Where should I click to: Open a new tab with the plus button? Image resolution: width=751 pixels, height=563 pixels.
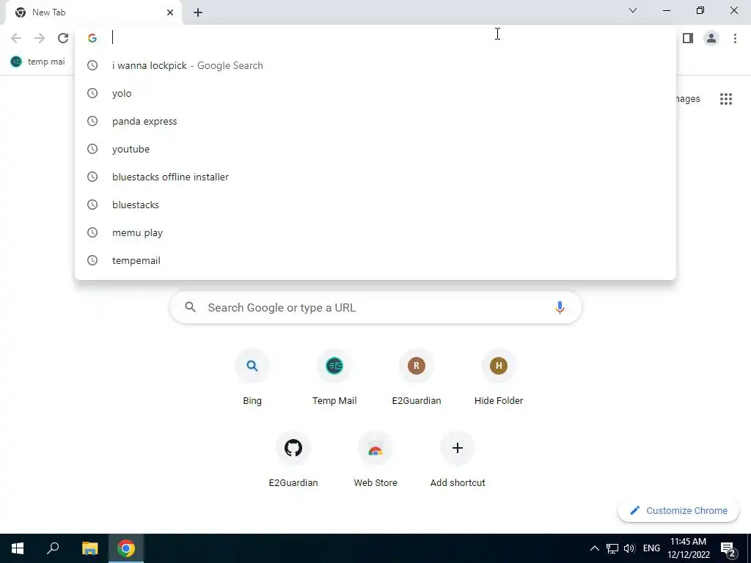(198, 12)
